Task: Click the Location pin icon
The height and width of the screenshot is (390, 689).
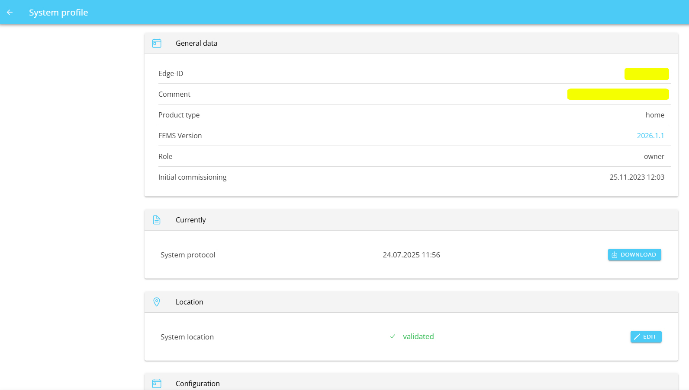Action: point(157,302)
